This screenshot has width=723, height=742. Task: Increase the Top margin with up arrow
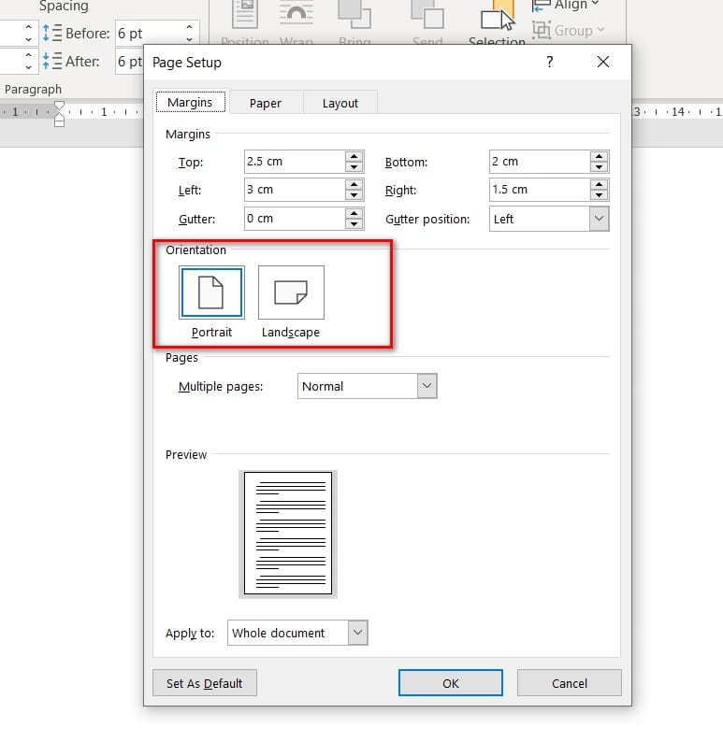tap(354, 156)
